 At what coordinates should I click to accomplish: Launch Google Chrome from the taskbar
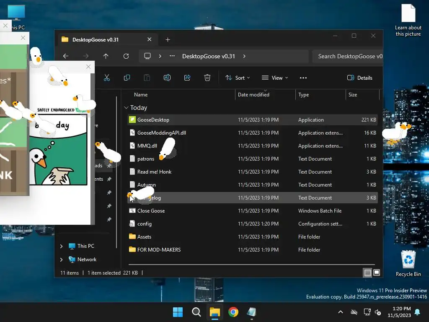(x=233, y=312)
